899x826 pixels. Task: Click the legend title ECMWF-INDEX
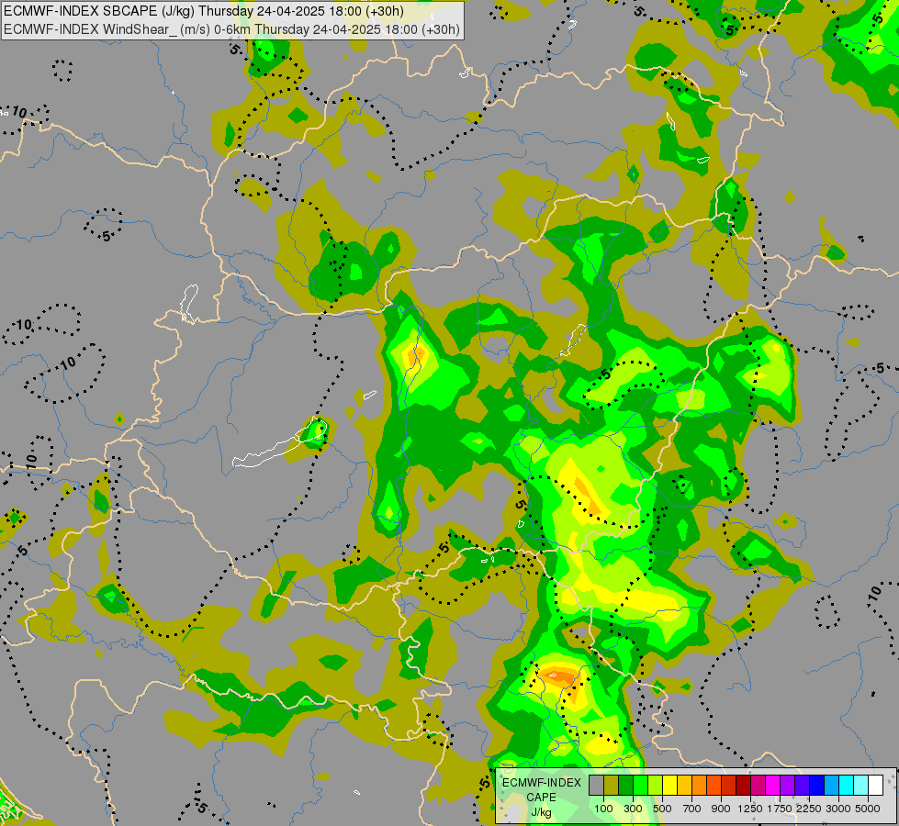coord(541,783)
